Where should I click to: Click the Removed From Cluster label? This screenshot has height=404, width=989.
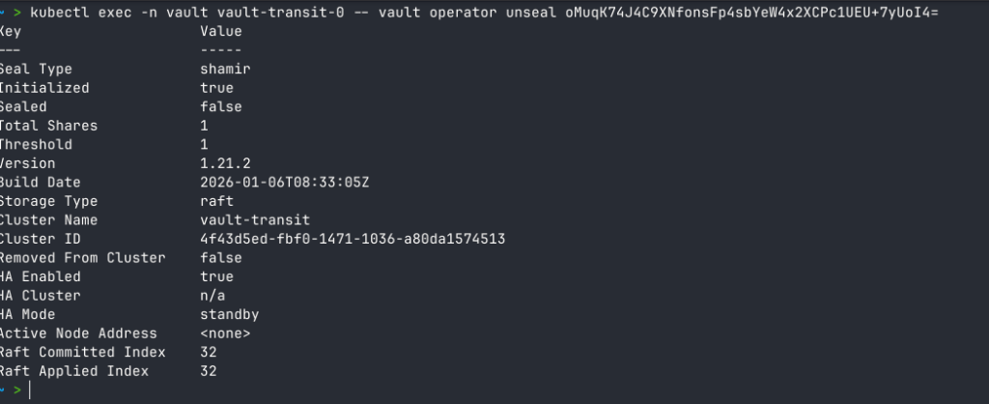coord(83,258)
